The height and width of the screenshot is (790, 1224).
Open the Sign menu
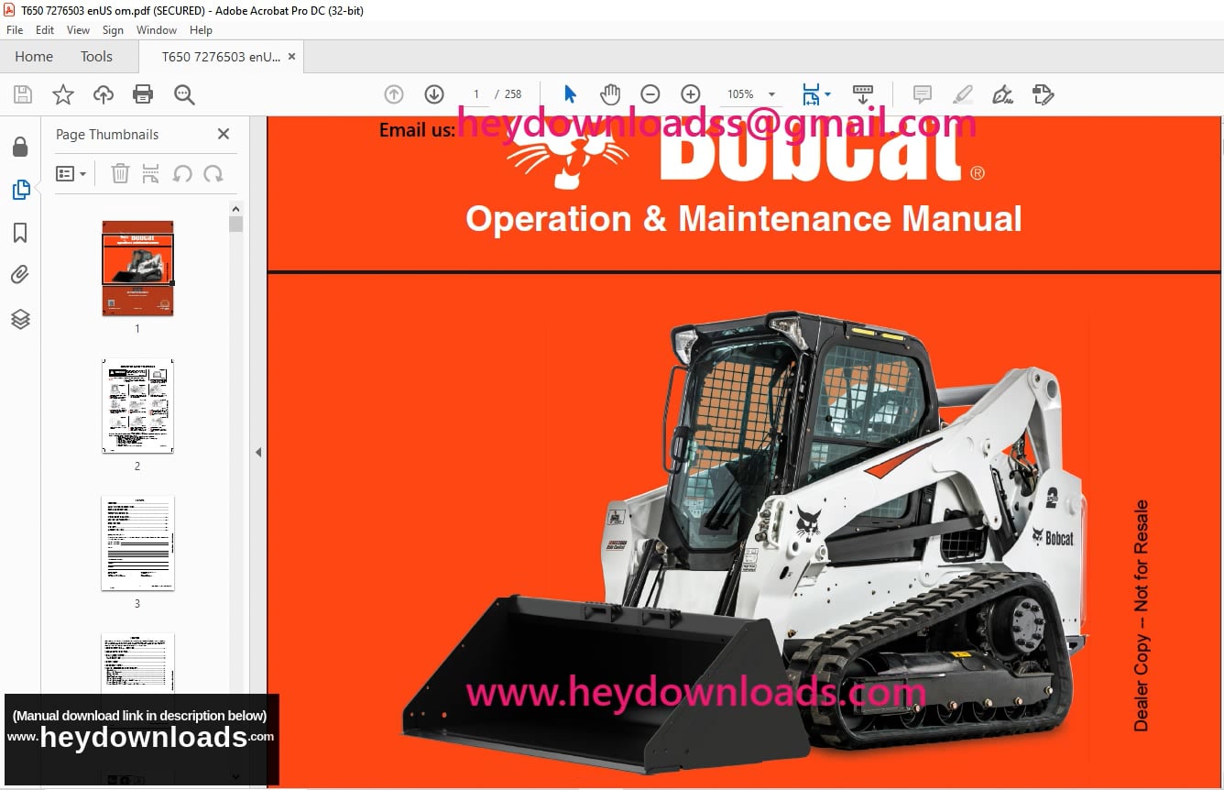(x=114, y=30)
